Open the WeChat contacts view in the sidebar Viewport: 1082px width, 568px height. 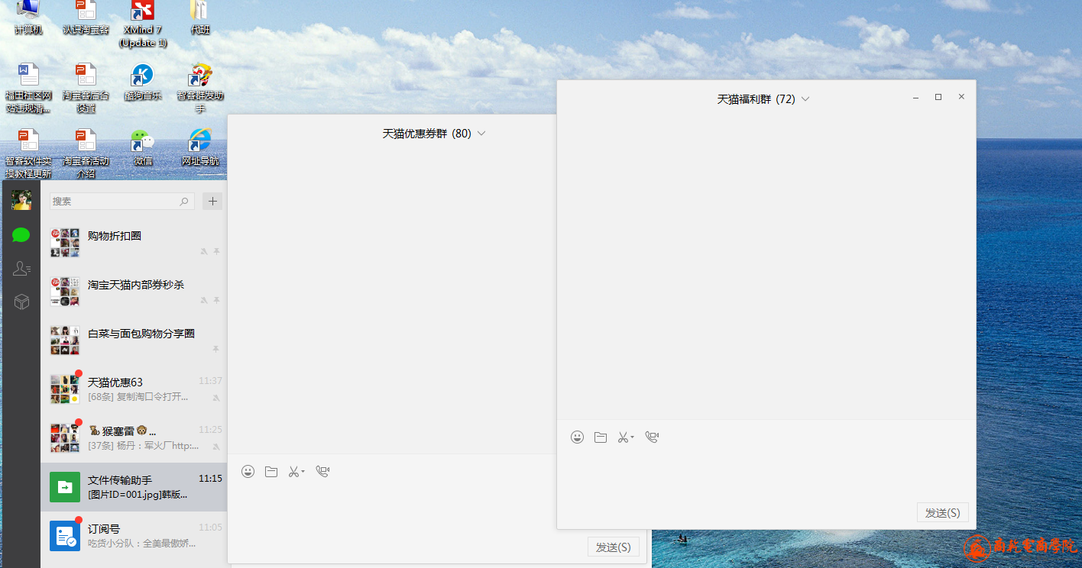(21, 269)
